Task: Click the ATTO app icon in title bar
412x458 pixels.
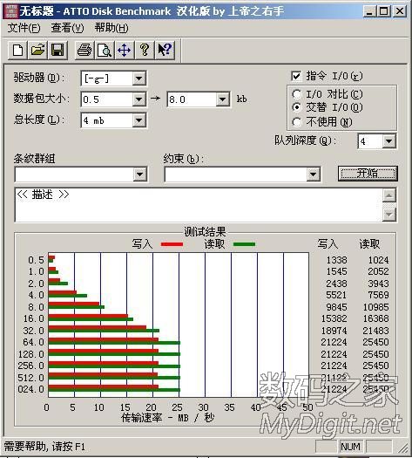Action: coord(11,11)
